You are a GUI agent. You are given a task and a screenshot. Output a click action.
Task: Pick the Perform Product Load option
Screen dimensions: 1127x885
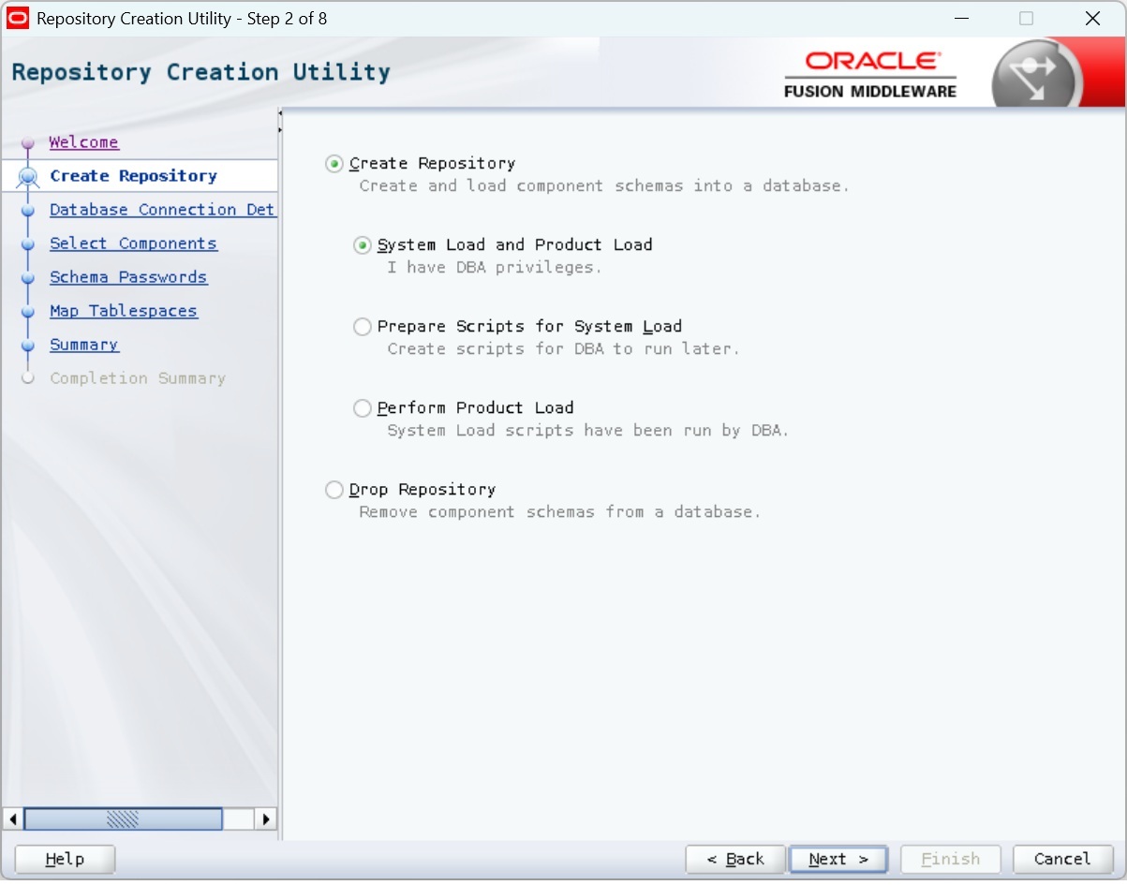coord(363,408)
